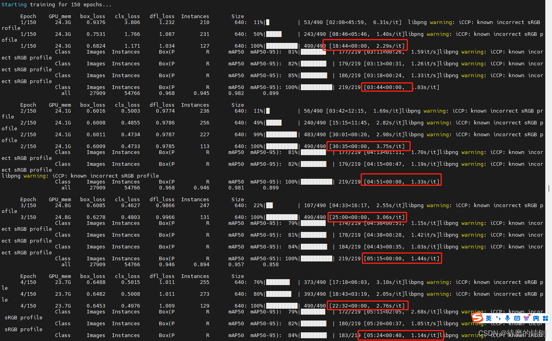Click cls_loss value 3.806
Viewport: 552px width, 341px height.
tap(132, 22)
